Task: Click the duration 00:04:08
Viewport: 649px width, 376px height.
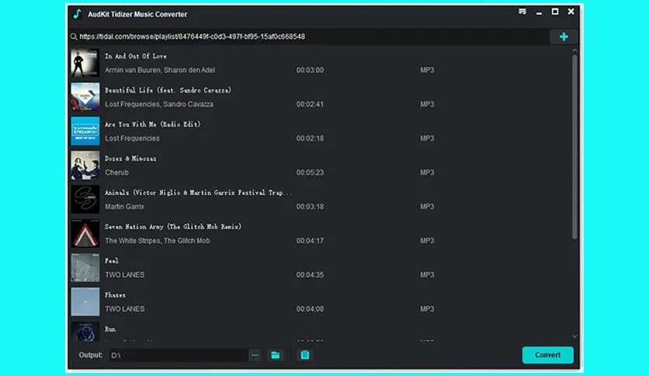Action: [310, 309]
